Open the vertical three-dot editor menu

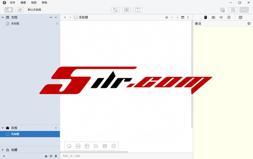(188, 17)
